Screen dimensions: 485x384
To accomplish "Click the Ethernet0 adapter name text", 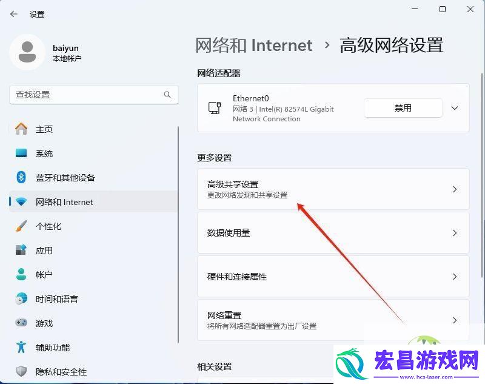I will (x=250, y=98).
